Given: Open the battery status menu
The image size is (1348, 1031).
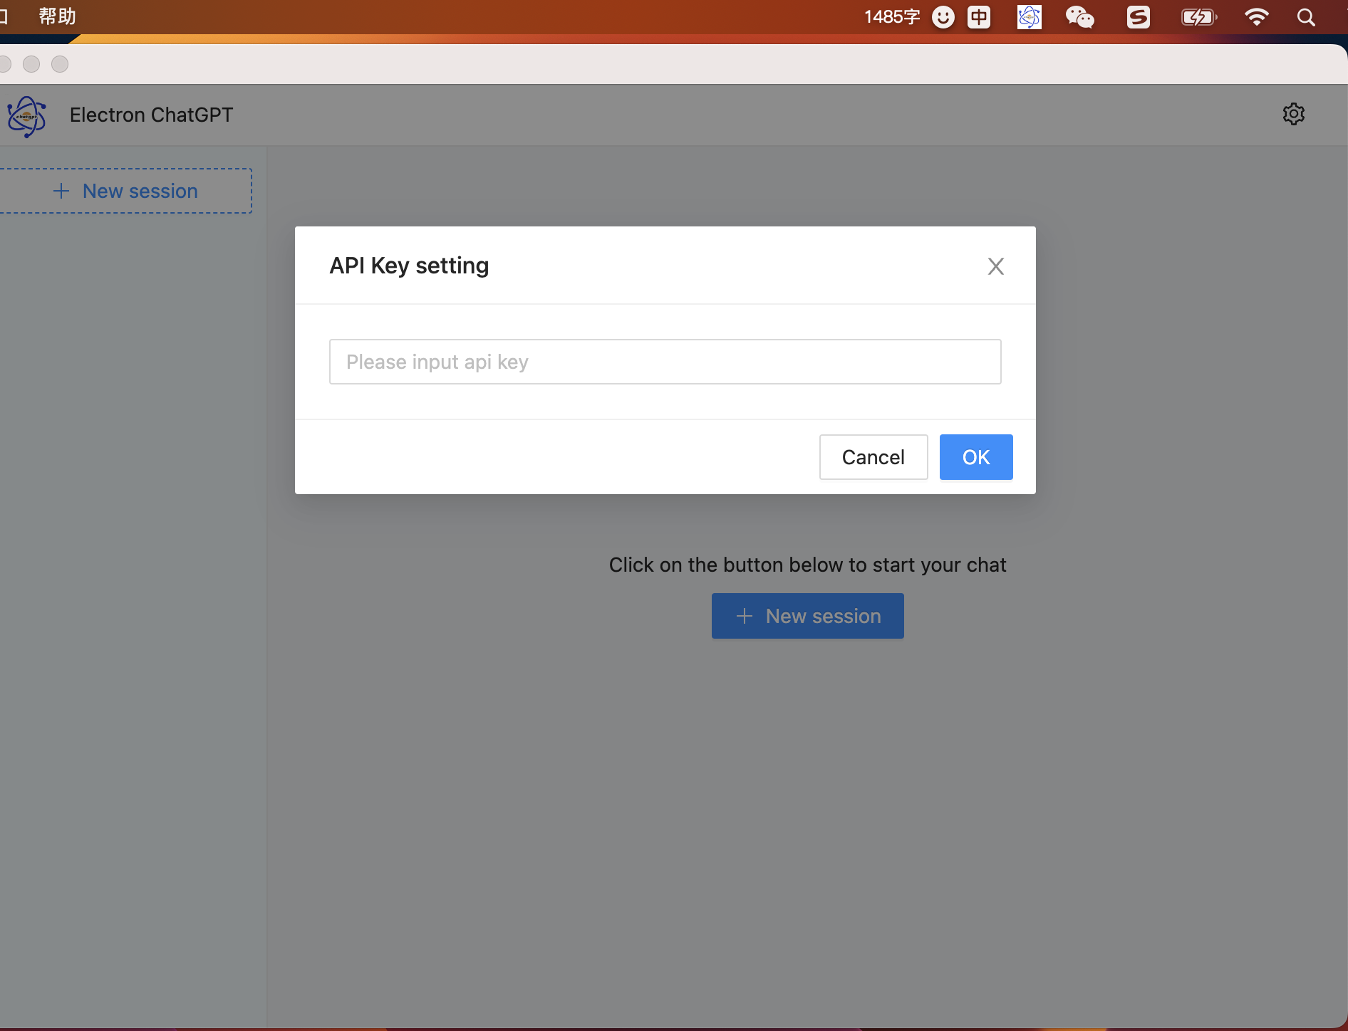Looking at the screenshot, I should click(1199, 17).
